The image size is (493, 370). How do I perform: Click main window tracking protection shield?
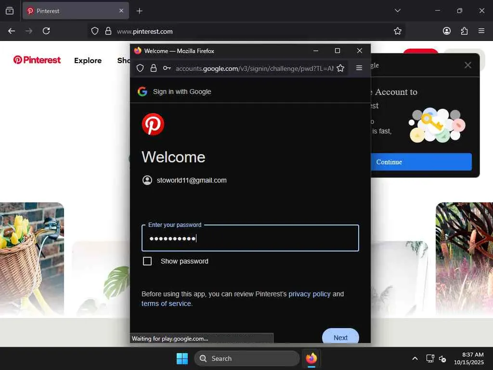(x=95, y=31)
